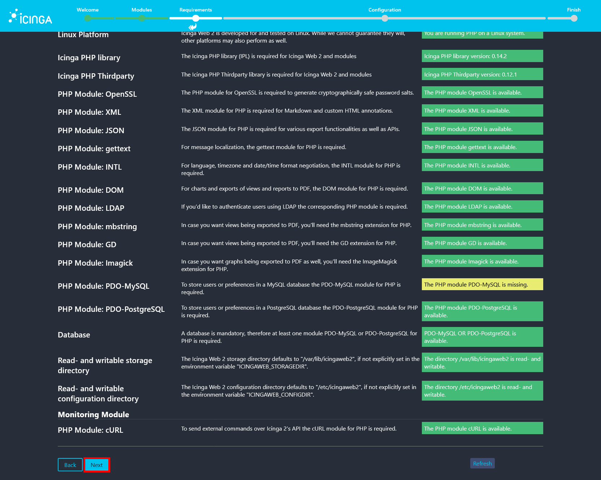This screenshot has width=601, height=480.
Task: Click the Configuration step circle
Action: (x=385, y=18)
